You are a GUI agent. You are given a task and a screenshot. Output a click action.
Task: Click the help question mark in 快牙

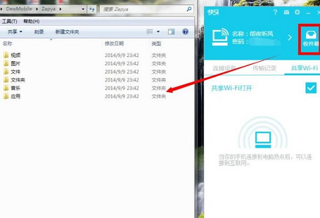tap(275, 12)
